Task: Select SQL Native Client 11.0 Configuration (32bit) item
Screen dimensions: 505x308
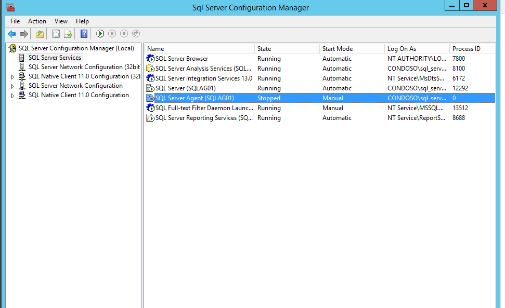Action: (84, 76)
